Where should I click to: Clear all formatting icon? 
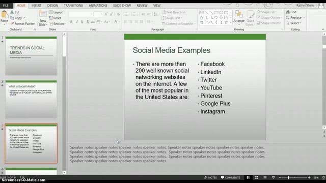tap(118, 14)
